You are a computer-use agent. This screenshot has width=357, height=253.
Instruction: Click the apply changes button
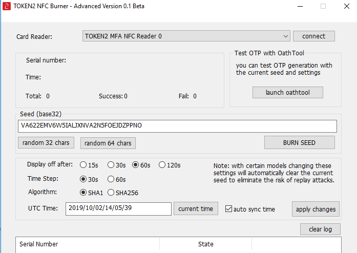click(x=316, y=209)
